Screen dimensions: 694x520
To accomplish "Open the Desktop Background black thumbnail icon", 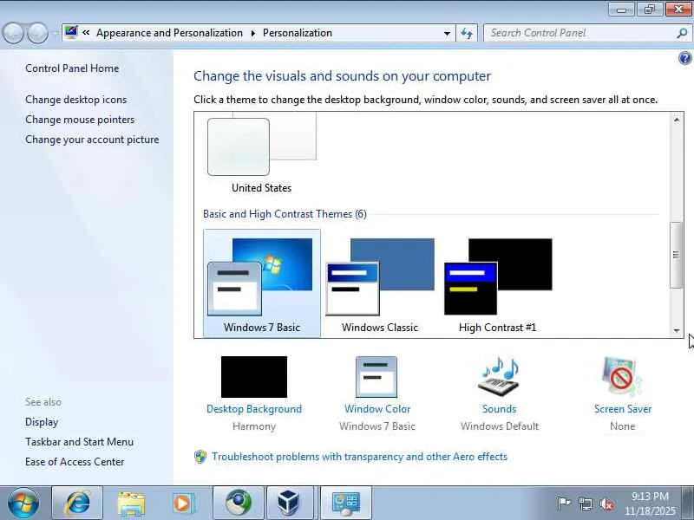I will (x=254, y=377).
